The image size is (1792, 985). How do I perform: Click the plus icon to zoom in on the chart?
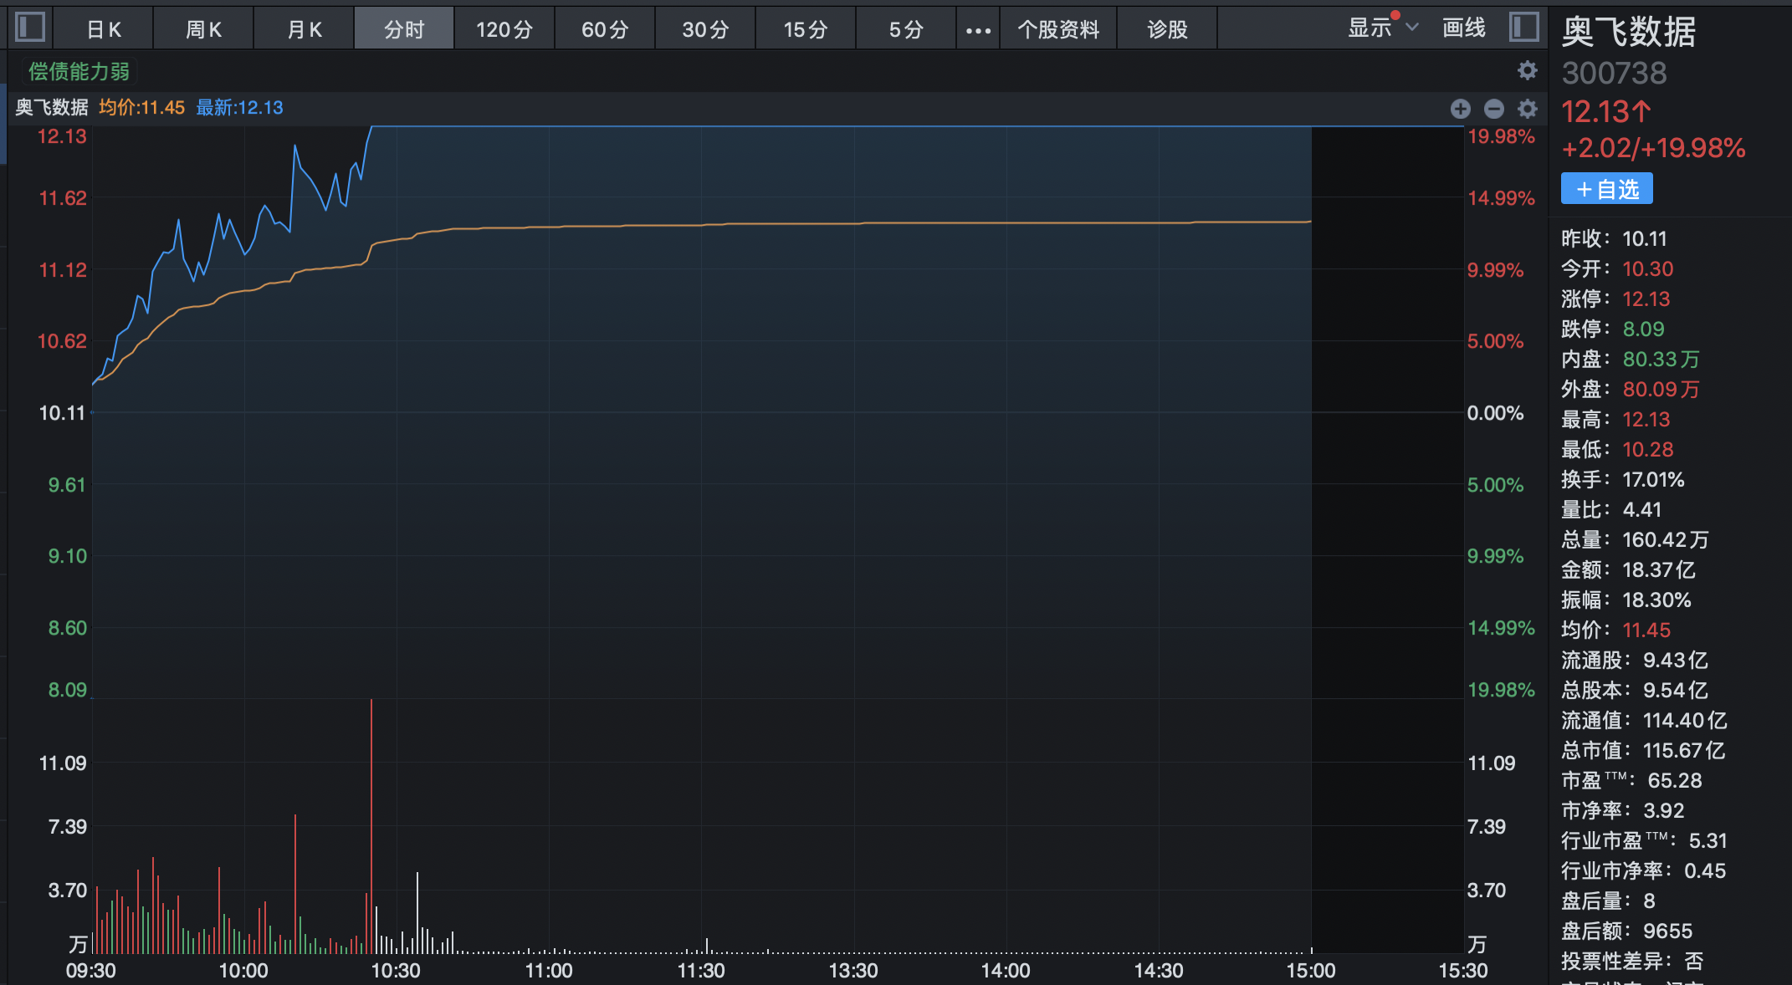[x=1461, y=109]
